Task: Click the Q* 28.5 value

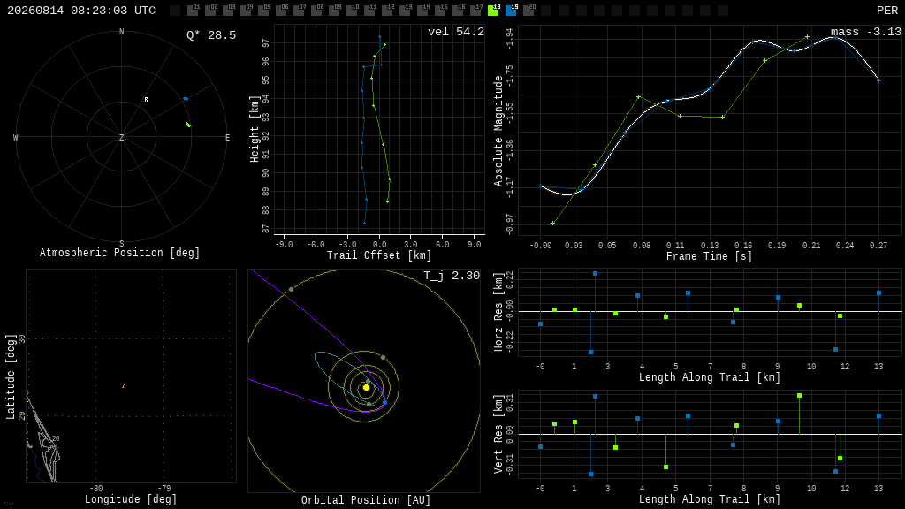Action: [x=211, y=35]
